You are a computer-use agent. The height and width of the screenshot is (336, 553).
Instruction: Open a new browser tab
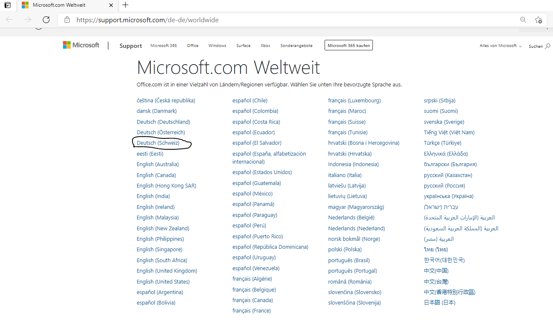(125, 5)
